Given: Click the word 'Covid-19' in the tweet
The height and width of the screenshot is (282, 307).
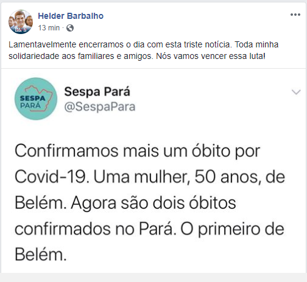Looking at the screenshot, I should [52, 177].
